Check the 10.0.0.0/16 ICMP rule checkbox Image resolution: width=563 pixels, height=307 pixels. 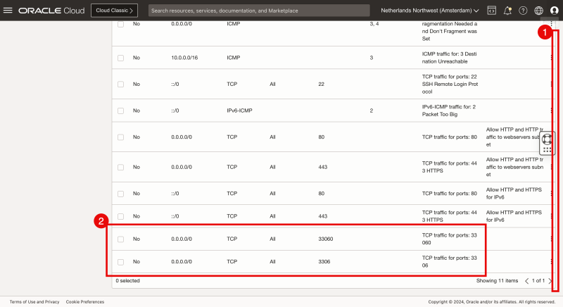(120, 58)
